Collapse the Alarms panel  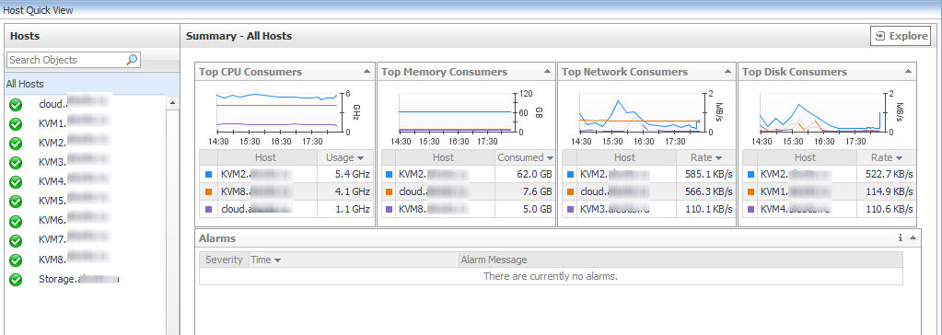[x=913, y=238]
